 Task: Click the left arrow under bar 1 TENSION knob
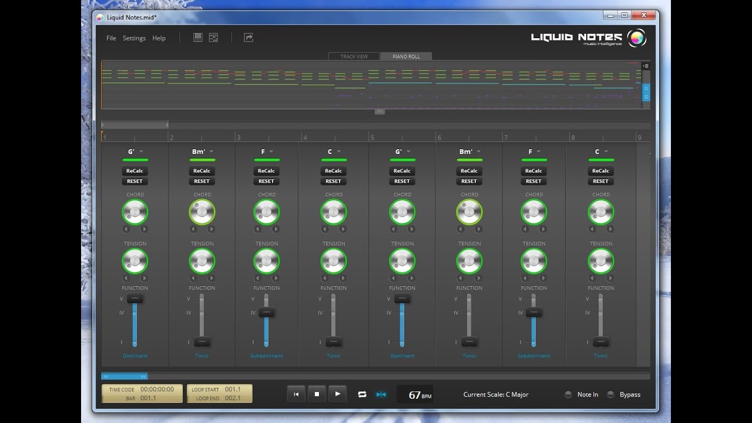tap(126, 278)
